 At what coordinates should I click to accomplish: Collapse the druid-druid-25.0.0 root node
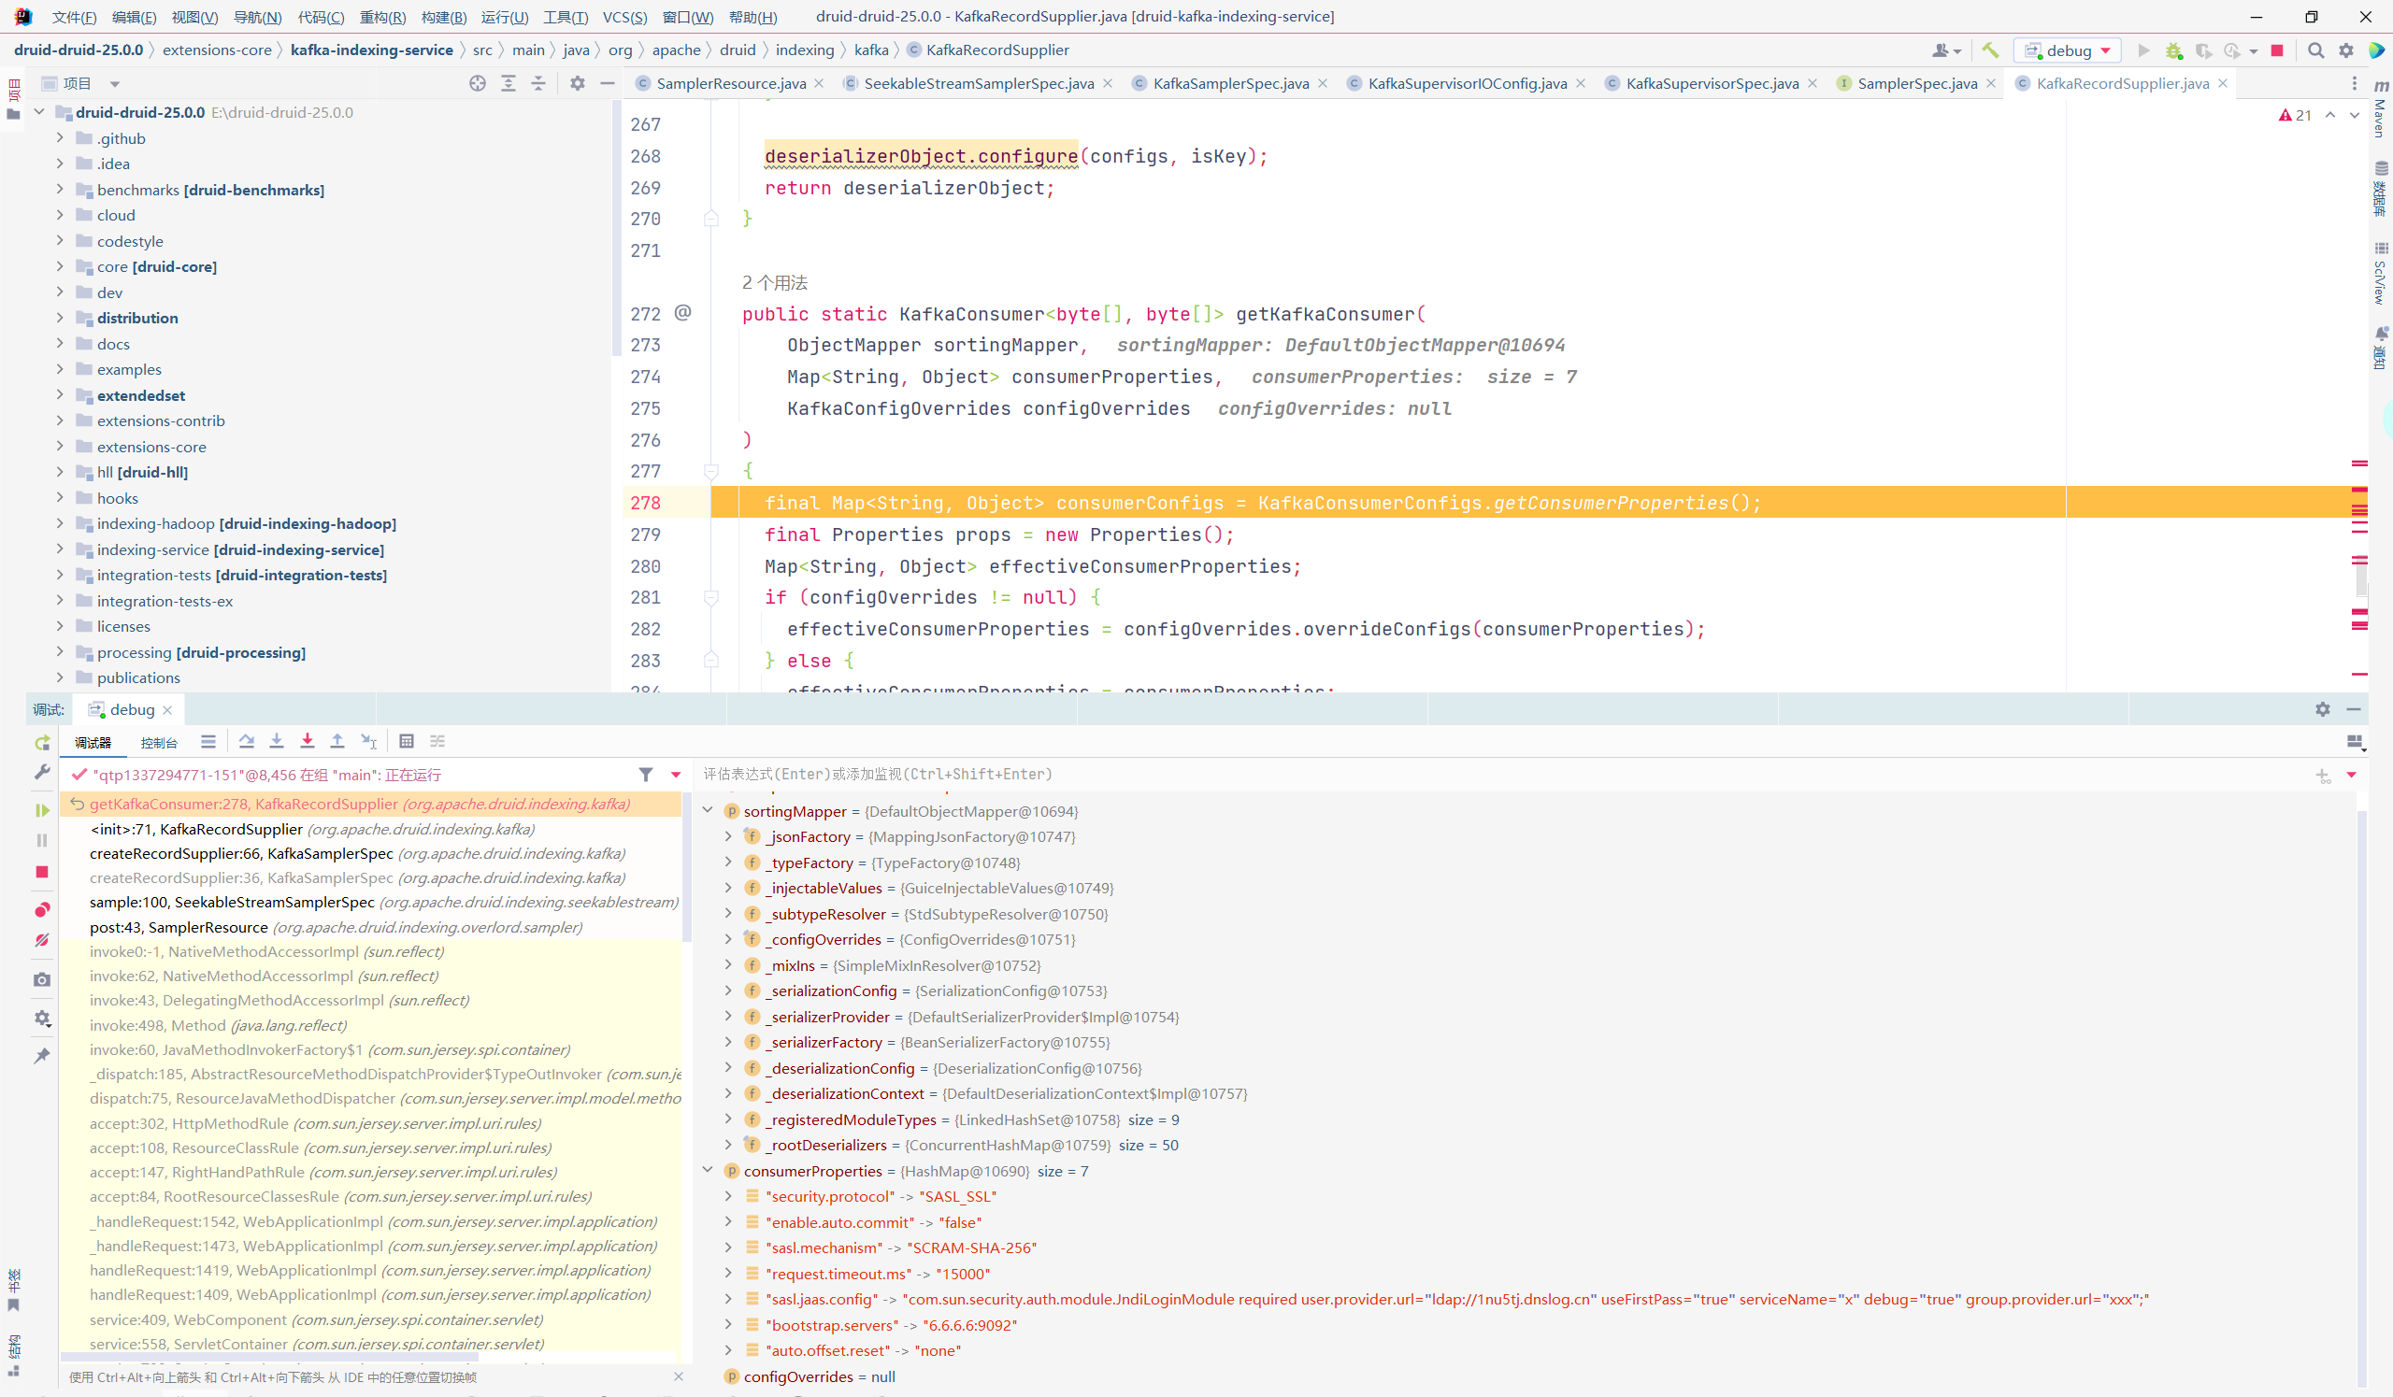pyautogui.click(x=40, y=112)
